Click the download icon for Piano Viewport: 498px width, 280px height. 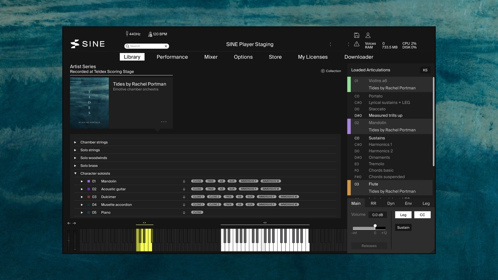184,212
